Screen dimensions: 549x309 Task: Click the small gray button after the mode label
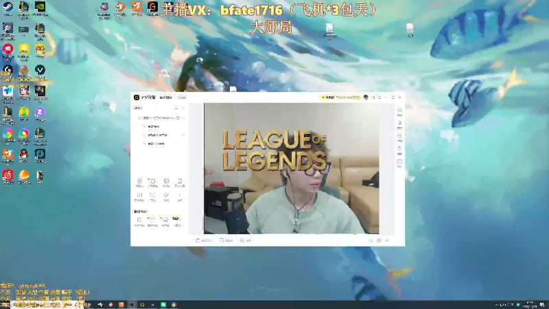pyautogui.click(x=182, y=98)
